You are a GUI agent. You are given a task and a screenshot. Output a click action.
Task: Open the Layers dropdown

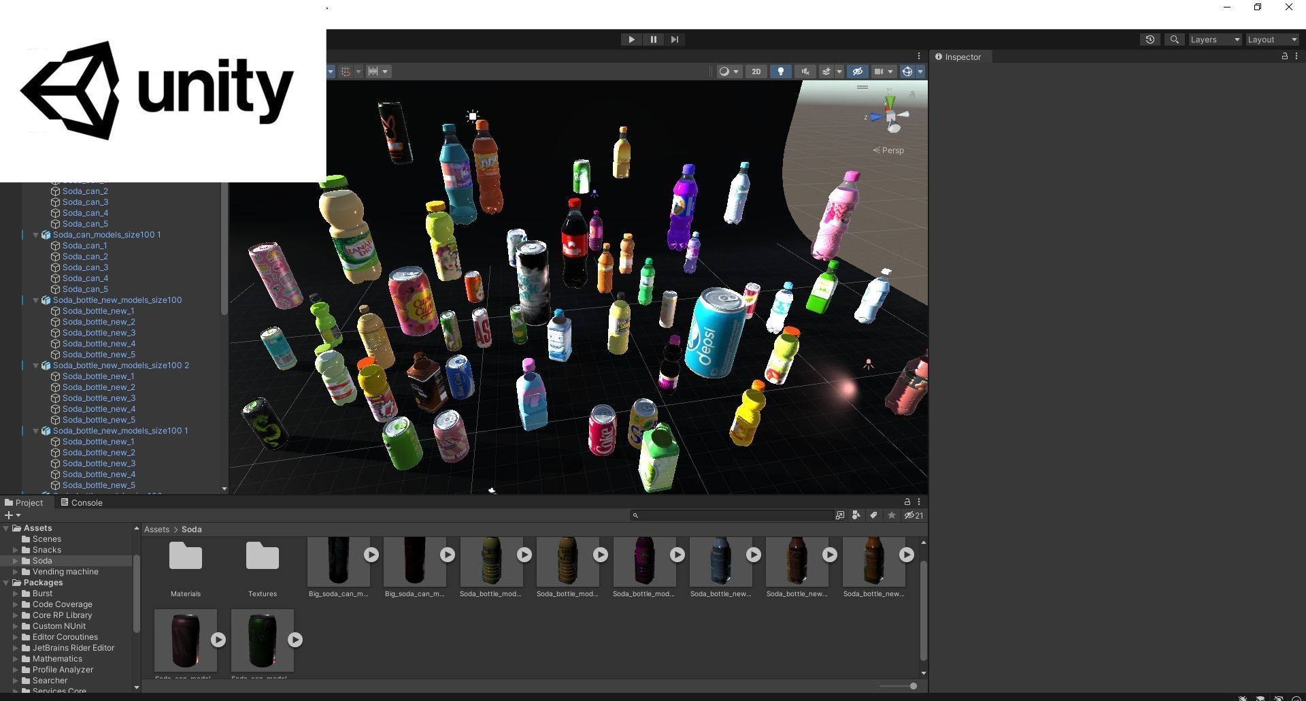tap(1215, 39)
